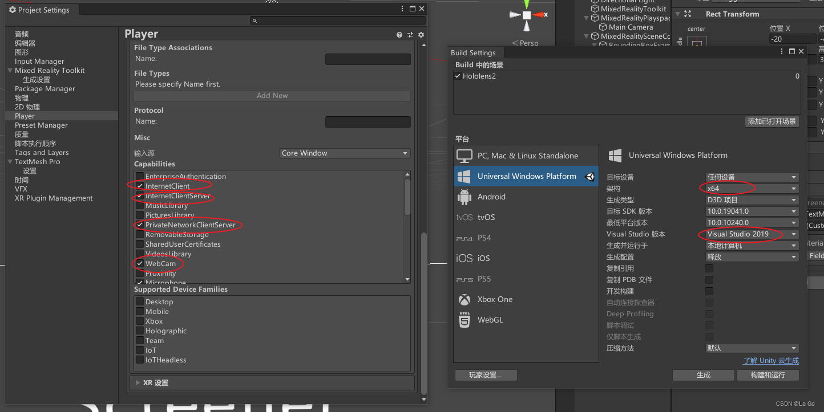Image resolution: width=824 pixels, height=412 pixels.
Task: Click the red X axis gizmo cone
Action: click(538, 15)
